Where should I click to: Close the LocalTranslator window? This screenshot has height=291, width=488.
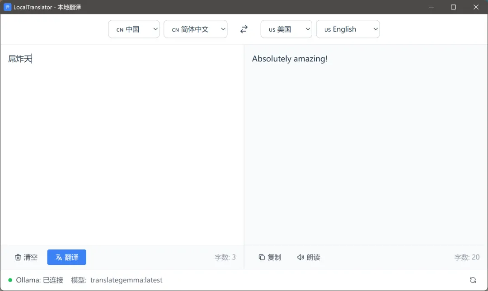[476, 7]
